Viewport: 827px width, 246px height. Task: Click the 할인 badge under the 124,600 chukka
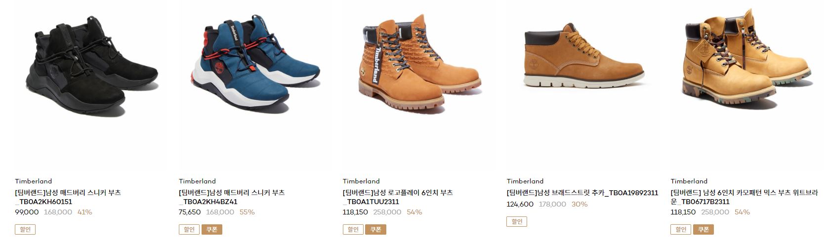coord(517,221)
